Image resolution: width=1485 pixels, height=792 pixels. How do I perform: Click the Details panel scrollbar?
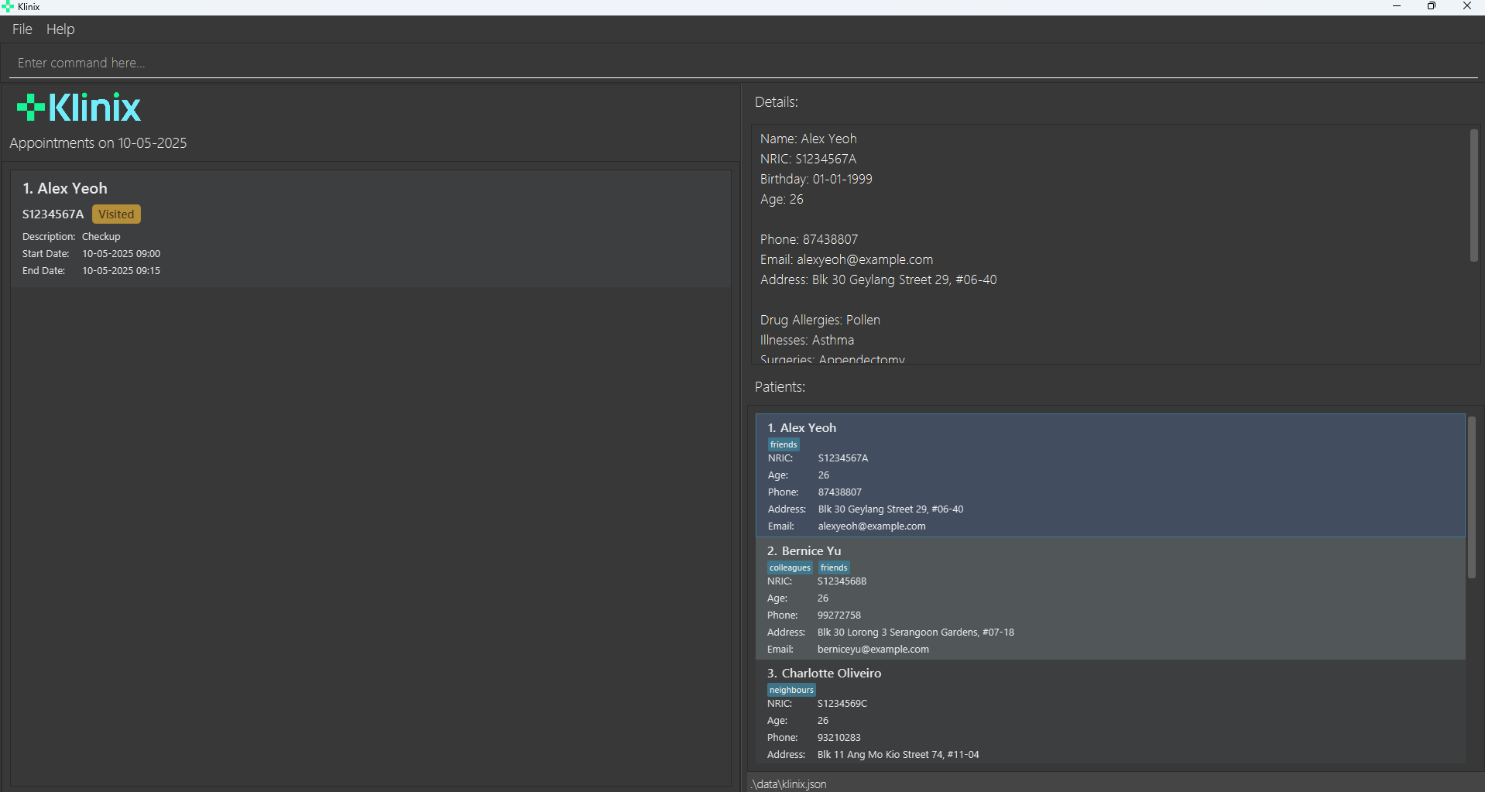pos(1473,195)
